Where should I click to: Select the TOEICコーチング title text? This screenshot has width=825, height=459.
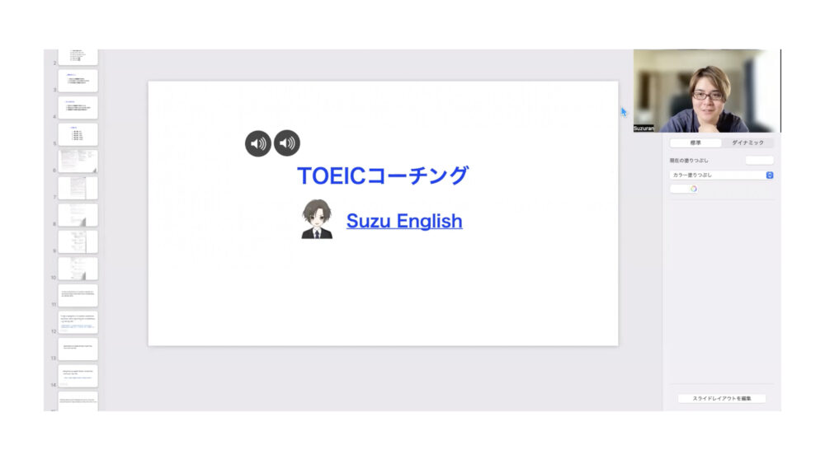click(x=383, y=176)
